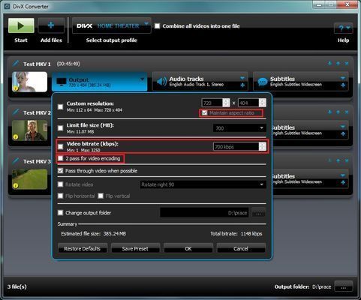Uncheck Pass through video when possible
The image size is (361, 300).
tap(60, 171)
